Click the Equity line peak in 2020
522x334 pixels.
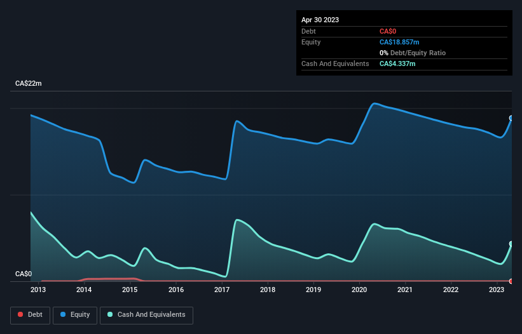pyautogui.click(x=374, y=104)
